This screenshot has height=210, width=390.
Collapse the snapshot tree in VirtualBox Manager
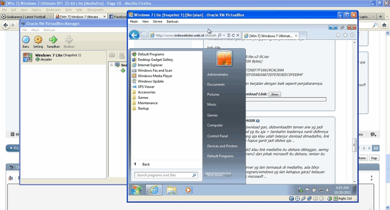pos(112,65)
